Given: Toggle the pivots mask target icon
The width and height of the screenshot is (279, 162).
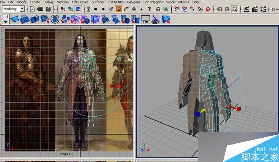Looking at the screenshot, I should [x=134, y=9].
